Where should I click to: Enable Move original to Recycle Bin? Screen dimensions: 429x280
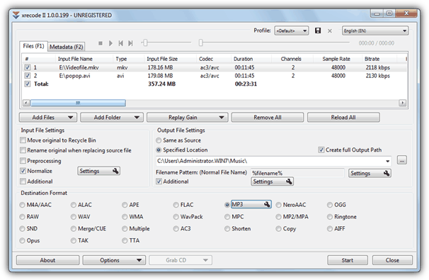pyautogui.click(x=23, y=140)
